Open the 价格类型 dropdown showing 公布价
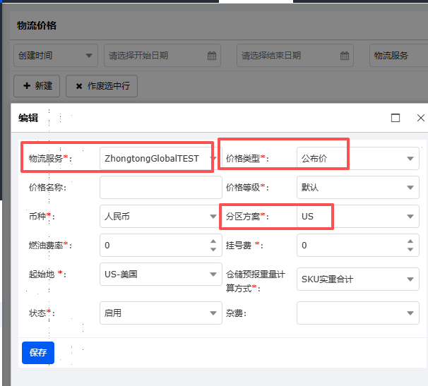This screenshot has height=386, width=428. click(x=410, y=159)
